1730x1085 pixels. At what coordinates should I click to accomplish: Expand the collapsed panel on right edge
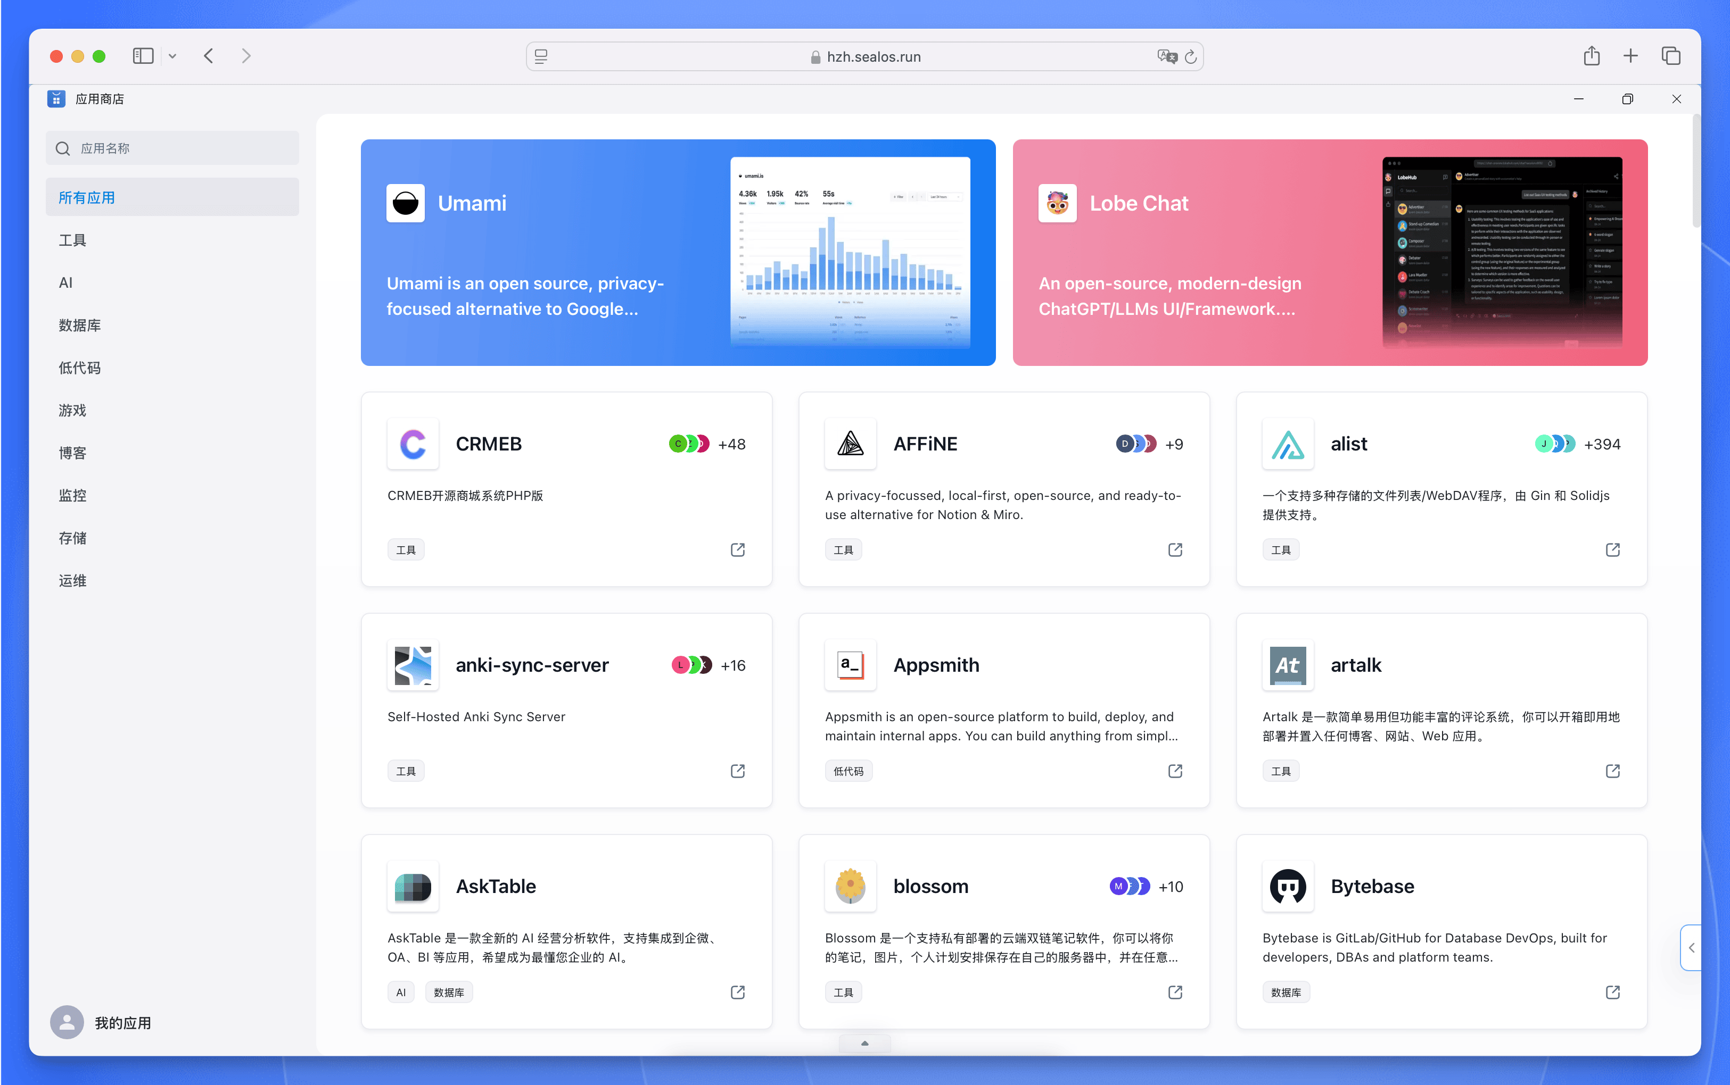1691,948
